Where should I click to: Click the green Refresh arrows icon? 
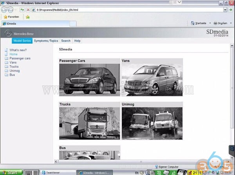pos(22,10)
